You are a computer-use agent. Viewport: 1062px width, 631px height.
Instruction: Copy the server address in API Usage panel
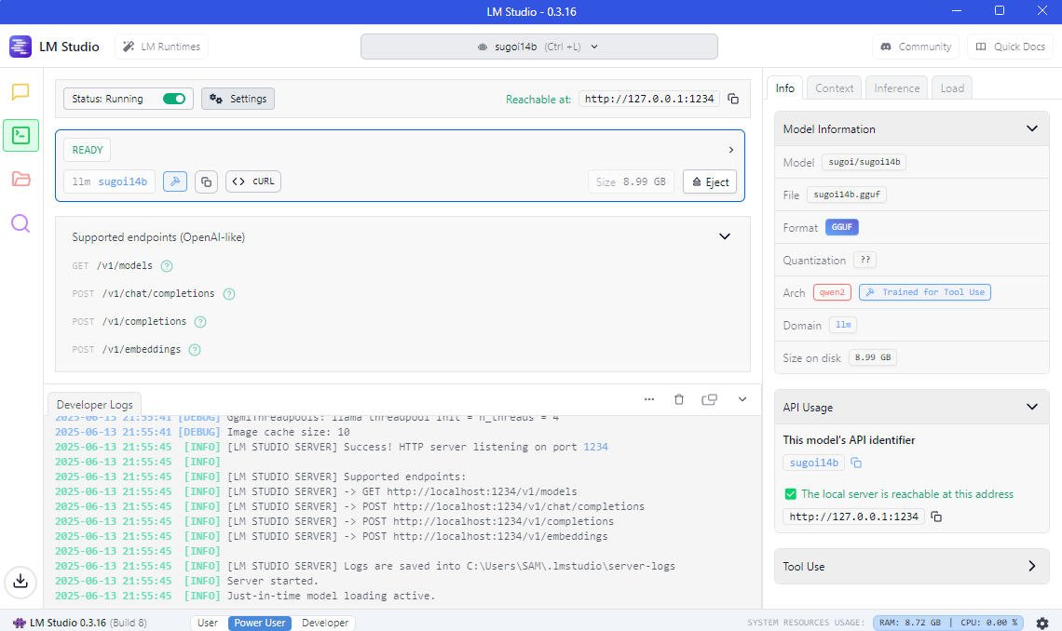pos(936,517)
